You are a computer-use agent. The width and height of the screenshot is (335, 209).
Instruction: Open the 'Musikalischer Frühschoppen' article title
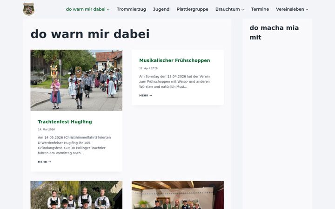click(x=174, y=60)
